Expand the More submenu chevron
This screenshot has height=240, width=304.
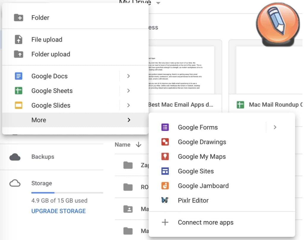click(x=129, y=120)
